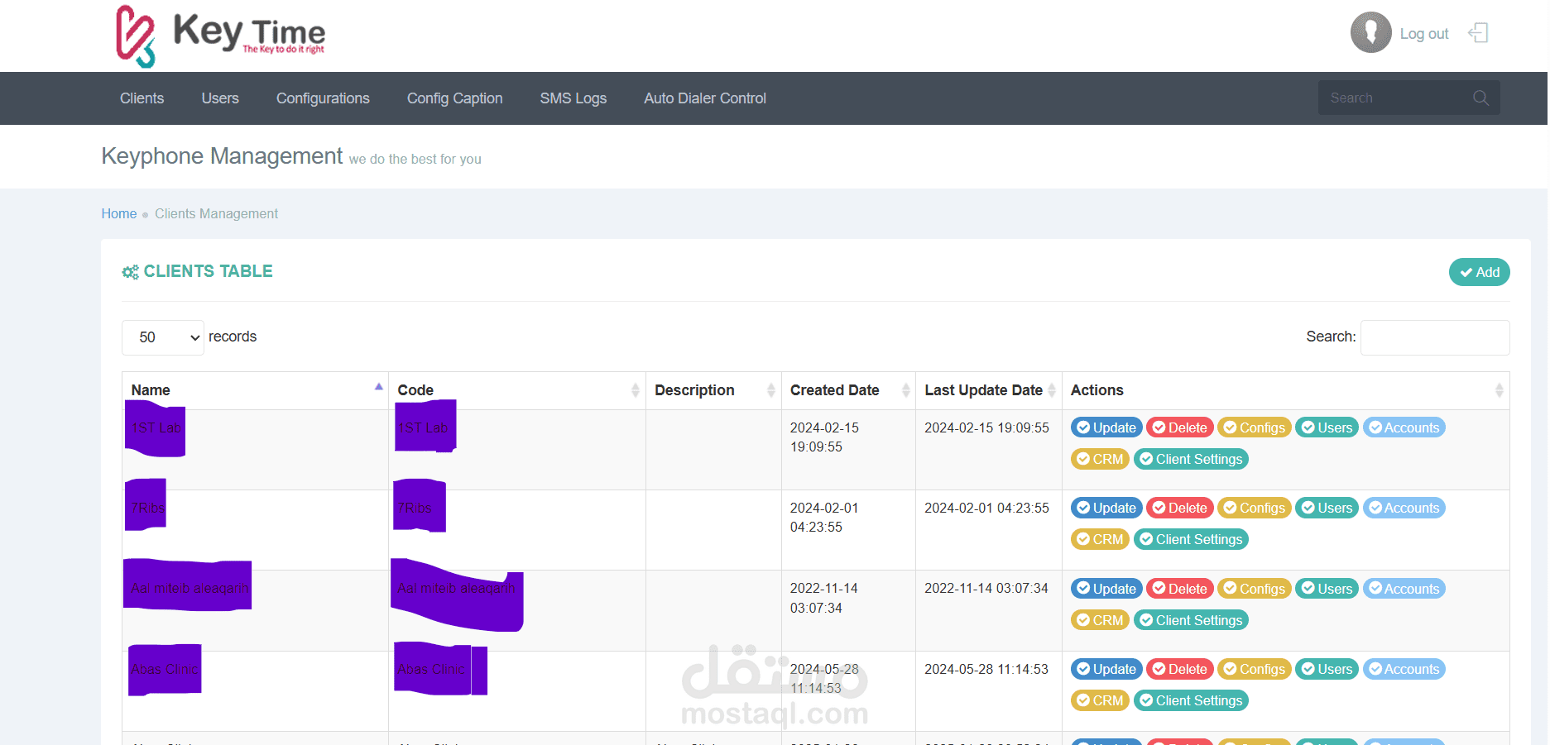This screenshot has height=745, width=1550.
Task: Open Users for the 7Ribs client
Action: 1327,508
